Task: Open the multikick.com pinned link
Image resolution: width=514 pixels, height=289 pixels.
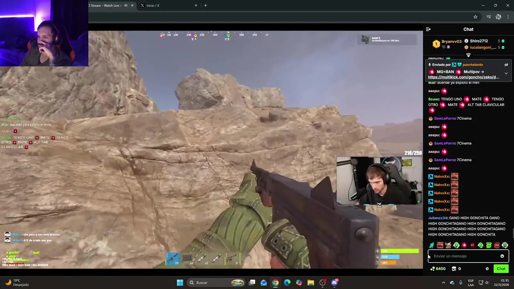Action: 463,77
